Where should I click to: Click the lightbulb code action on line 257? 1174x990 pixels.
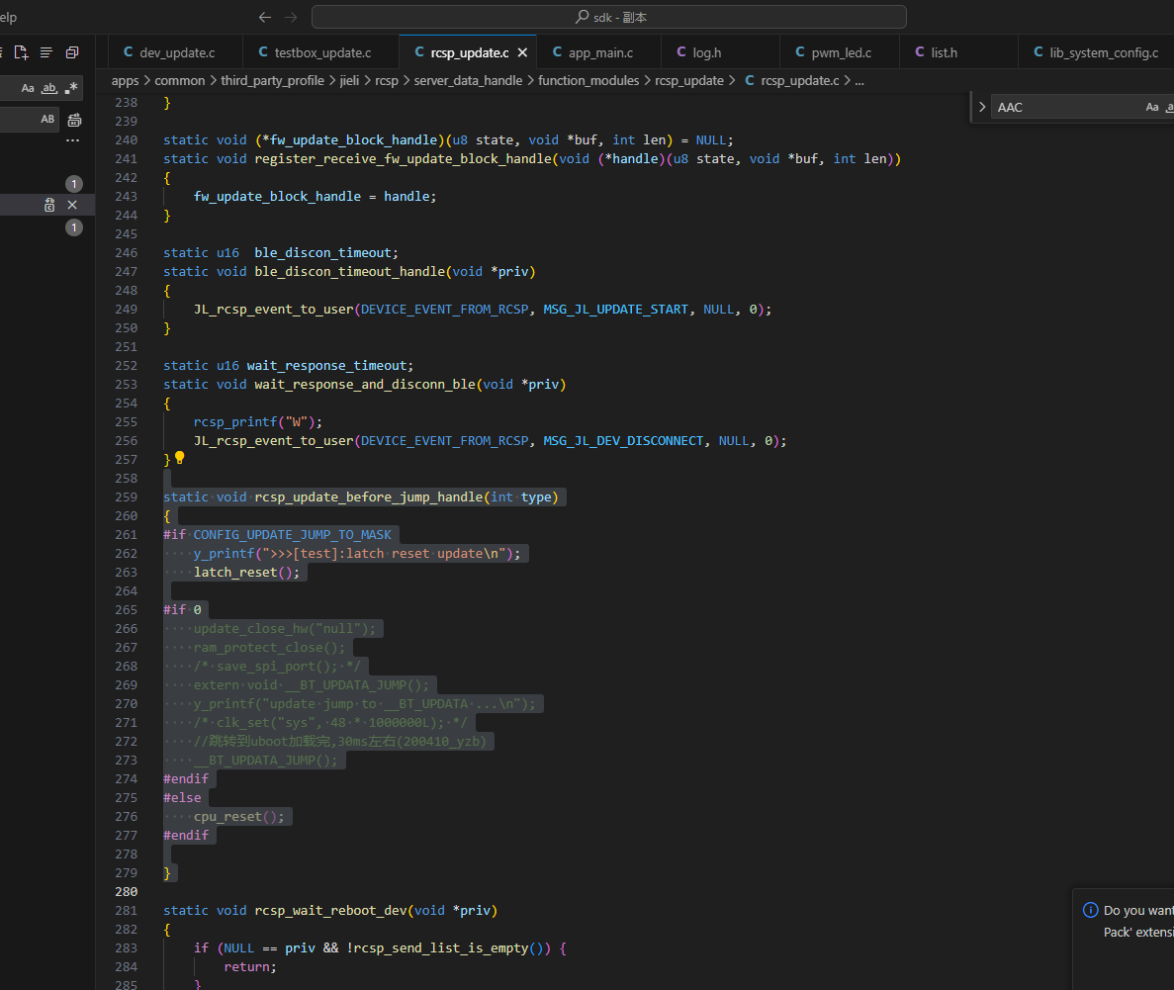[180, 458]
